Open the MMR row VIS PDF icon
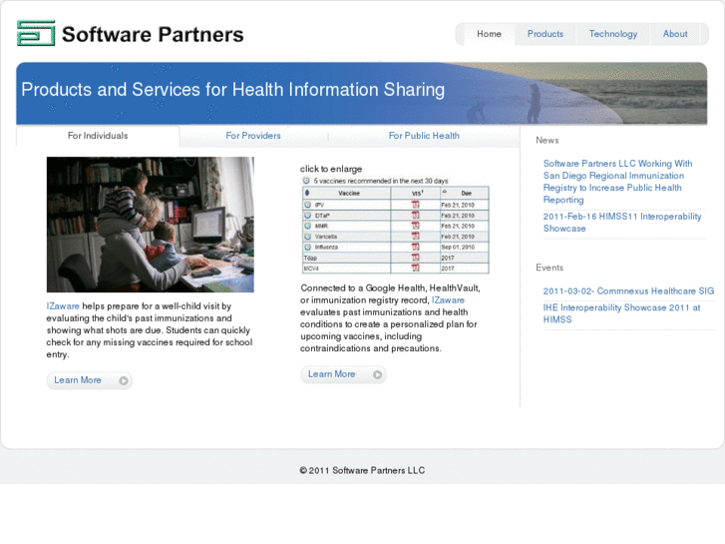Viewport: 725px width, 544px height. click(415, 226)
